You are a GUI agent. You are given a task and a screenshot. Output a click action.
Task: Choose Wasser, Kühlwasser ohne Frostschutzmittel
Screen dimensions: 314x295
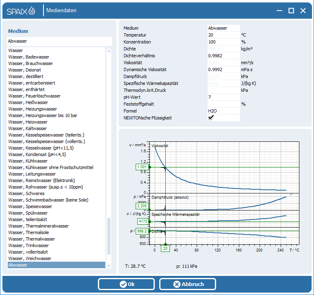tap(56, 167)
